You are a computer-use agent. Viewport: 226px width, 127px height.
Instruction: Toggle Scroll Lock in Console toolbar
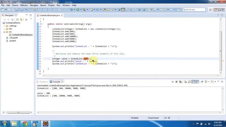(189, 82)
